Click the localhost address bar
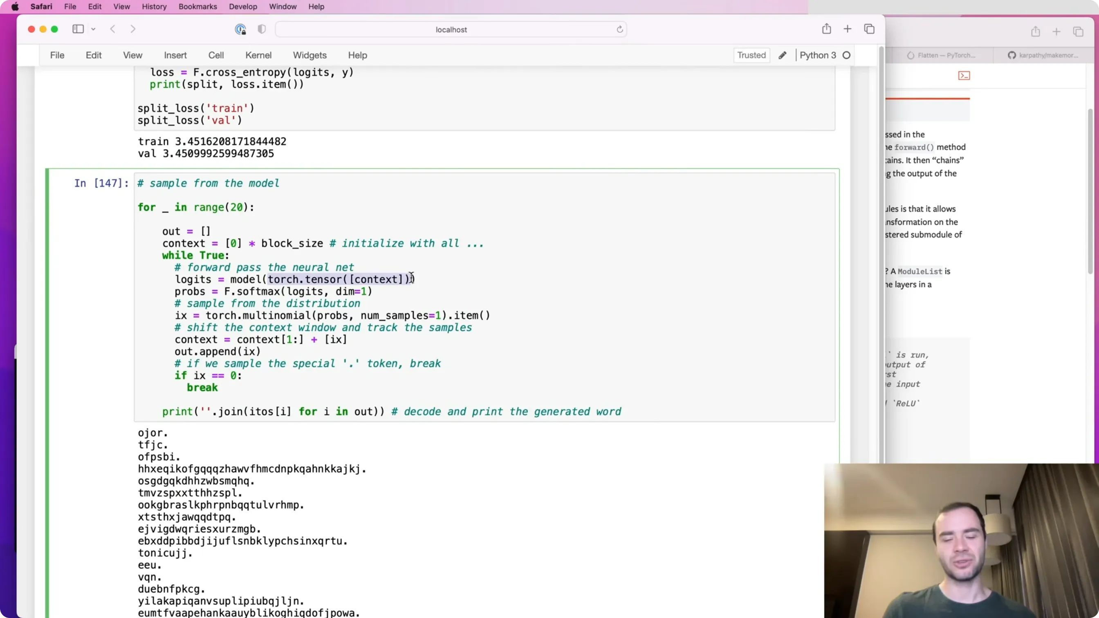This screenshot has height=618, width=1099. coord(451,29)
